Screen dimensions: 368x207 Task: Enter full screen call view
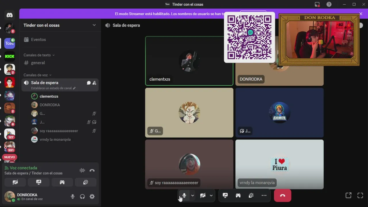(x=360, y=195)
